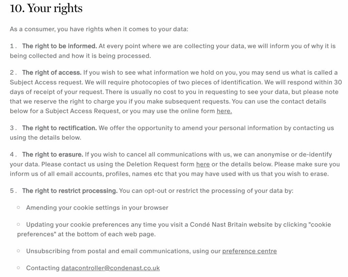Click the bold 'The right of access.' text
Viewport: 348px width, 277px height.
[52, 72]
